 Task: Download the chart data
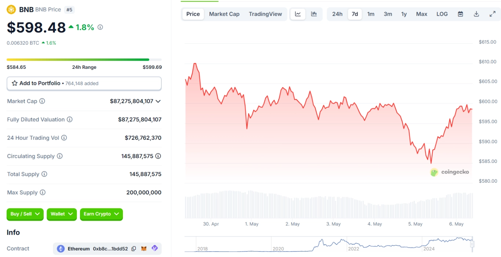(x=476, y=14)
